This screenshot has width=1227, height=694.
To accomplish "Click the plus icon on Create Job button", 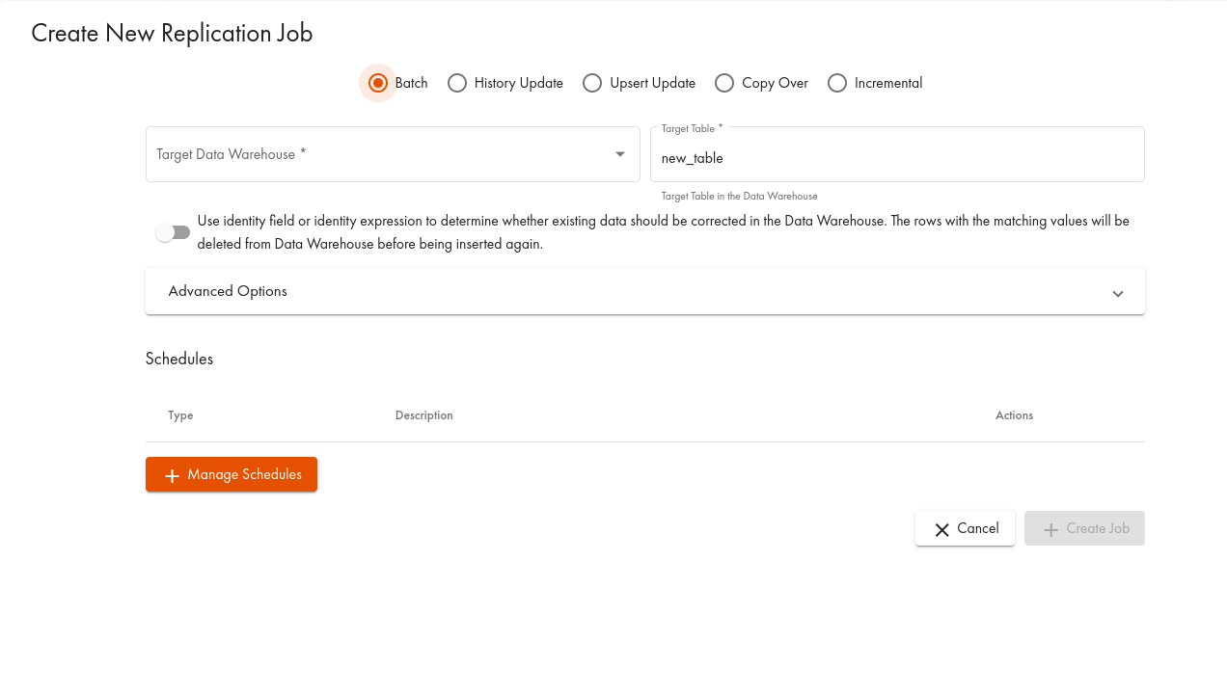I will 1050,528.
